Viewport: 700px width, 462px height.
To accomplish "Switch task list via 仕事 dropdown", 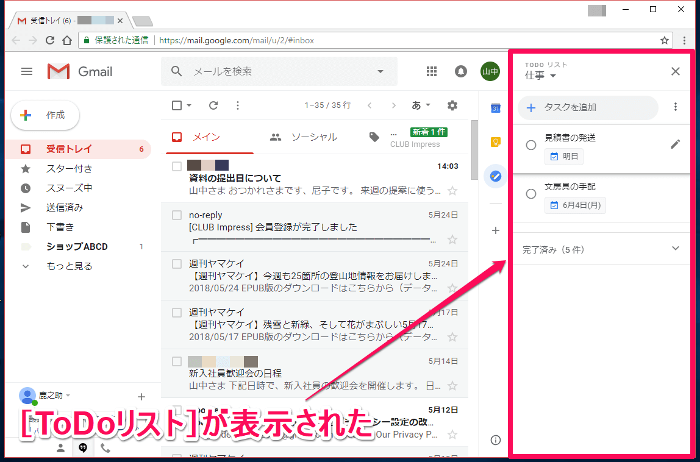I will coord(540,76).
